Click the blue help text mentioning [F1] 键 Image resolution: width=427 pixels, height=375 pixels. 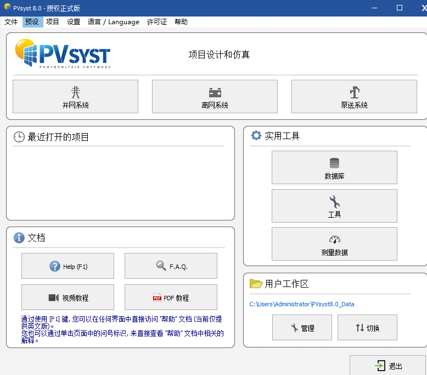122,329
